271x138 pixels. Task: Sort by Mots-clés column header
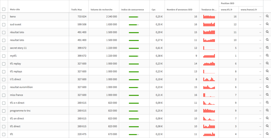(x=15, y=10)
